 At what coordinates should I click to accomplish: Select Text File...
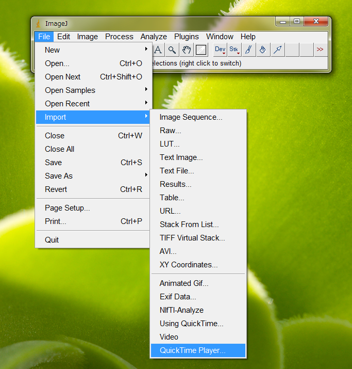[198, 171]
